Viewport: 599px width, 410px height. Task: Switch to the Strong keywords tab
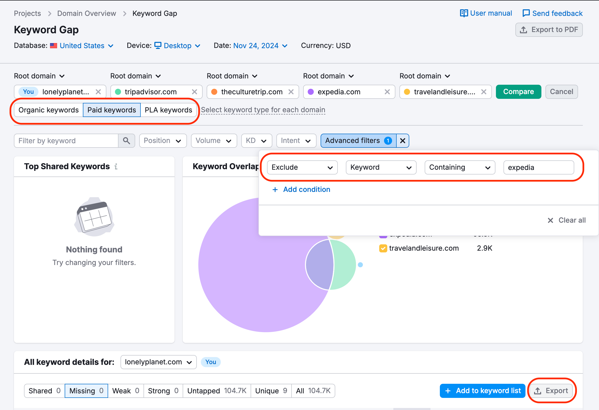pyautogui.click(x=163, y=391)
